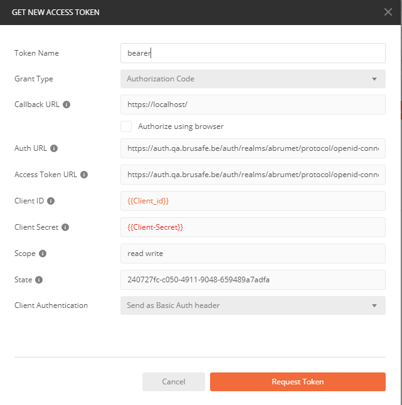402x405 pixels.
Task: Click info icon beside Auth URL label
Action: pos(54,148)
